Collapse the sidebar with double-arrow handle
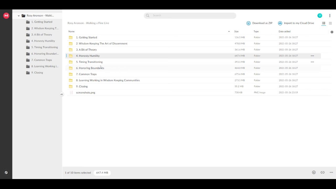This screenshot has width=336, height=189. 62,94
